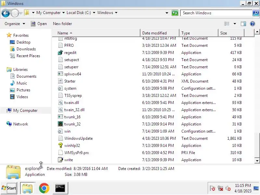Image resolution: width=260 pixels, height=195 pixels.
Task: Select the setupact file icon
Action: 60,60
